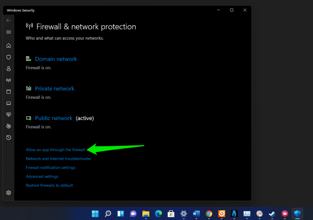Open Restore firewalls to default
Viewport: 313px width, 220px height.
49,185
